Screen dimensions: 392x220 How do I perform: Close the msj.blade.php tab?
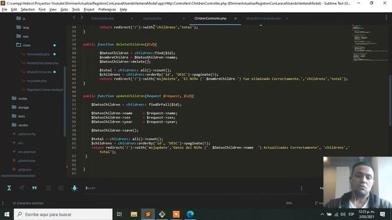pyautogui.click(x=184, y=18)
